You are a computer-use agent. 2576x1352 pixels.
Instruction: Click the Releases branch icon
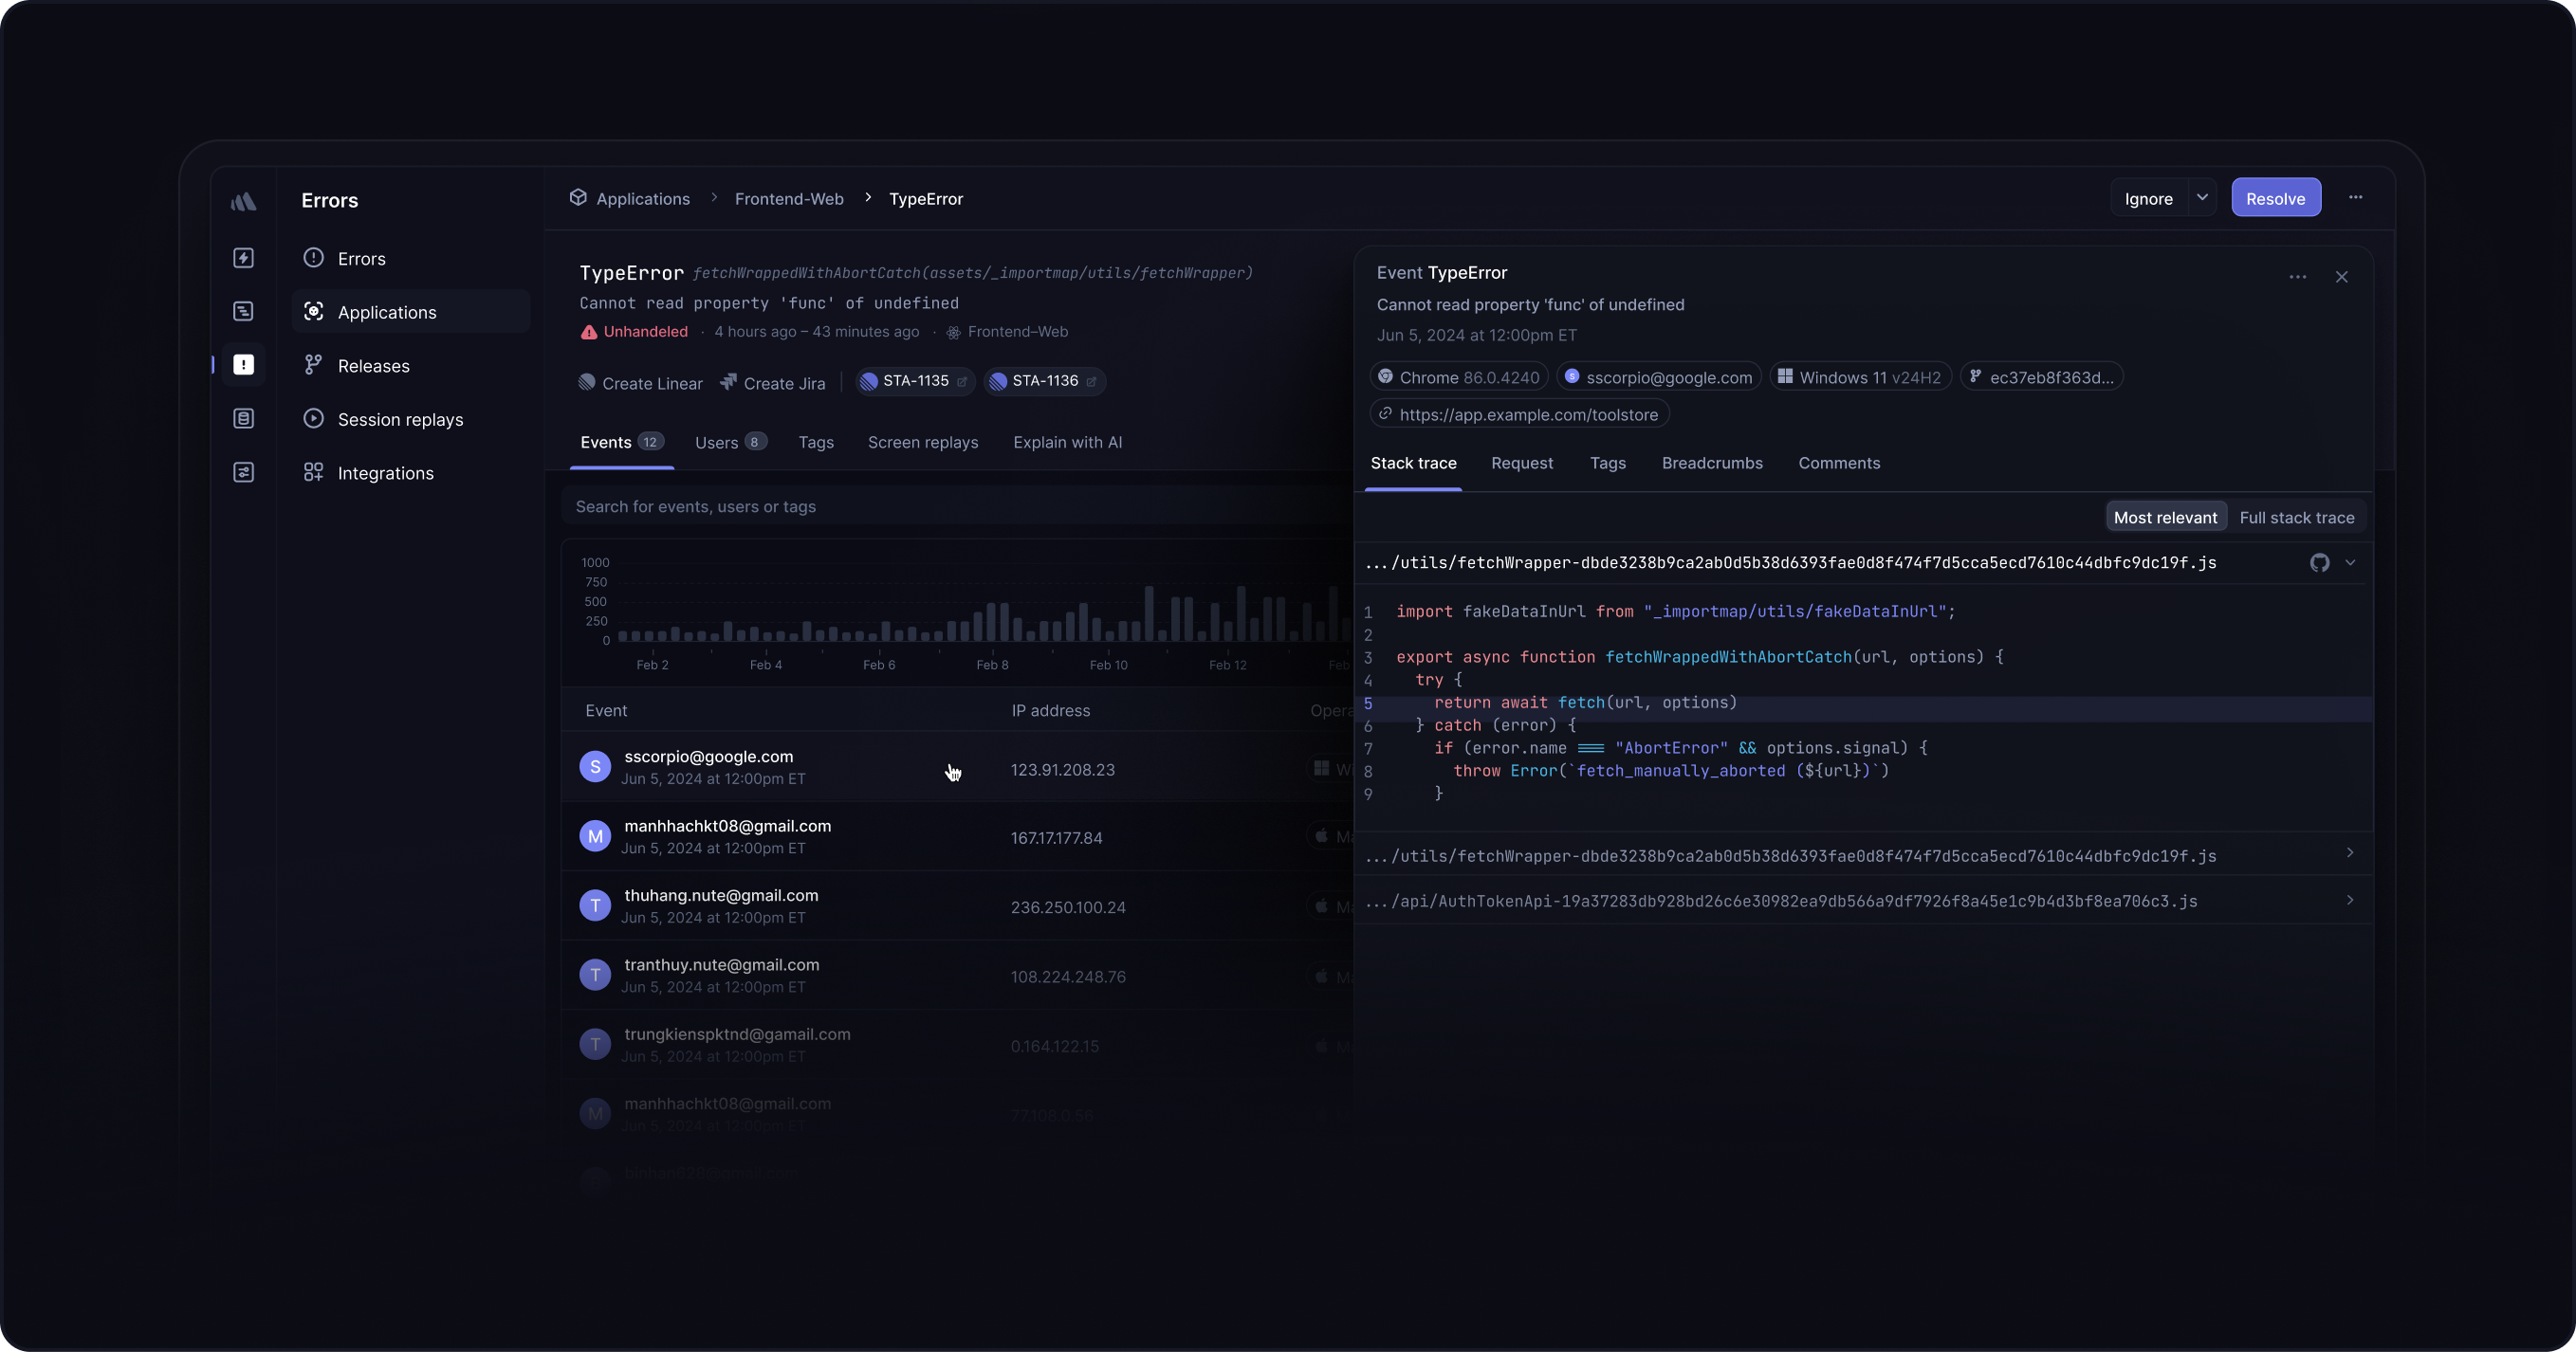click(313, 365)
